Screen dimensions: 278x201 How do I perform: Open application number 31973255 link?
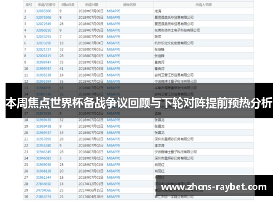click(x=43, y=113)
